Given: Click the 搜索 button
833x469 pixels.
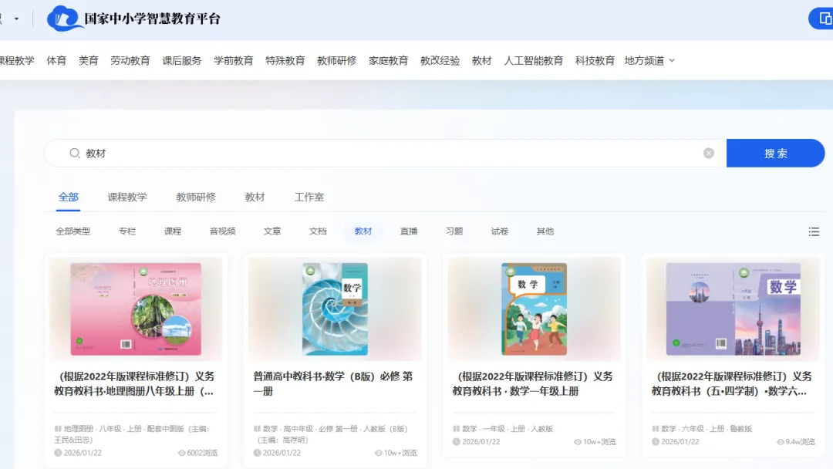Looking at the screenshot, I should [x=775, y=153].
